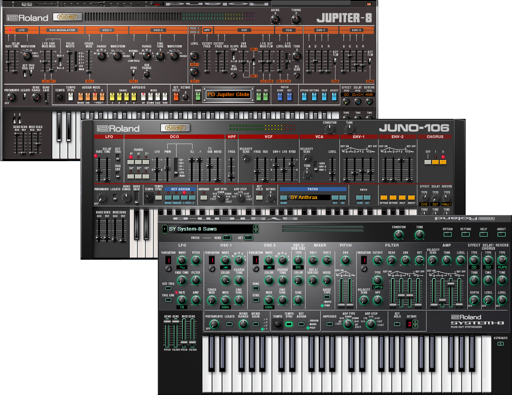Enable Juno-106 chorus II
The image size is (512, 395).
[x=443, y=162]
